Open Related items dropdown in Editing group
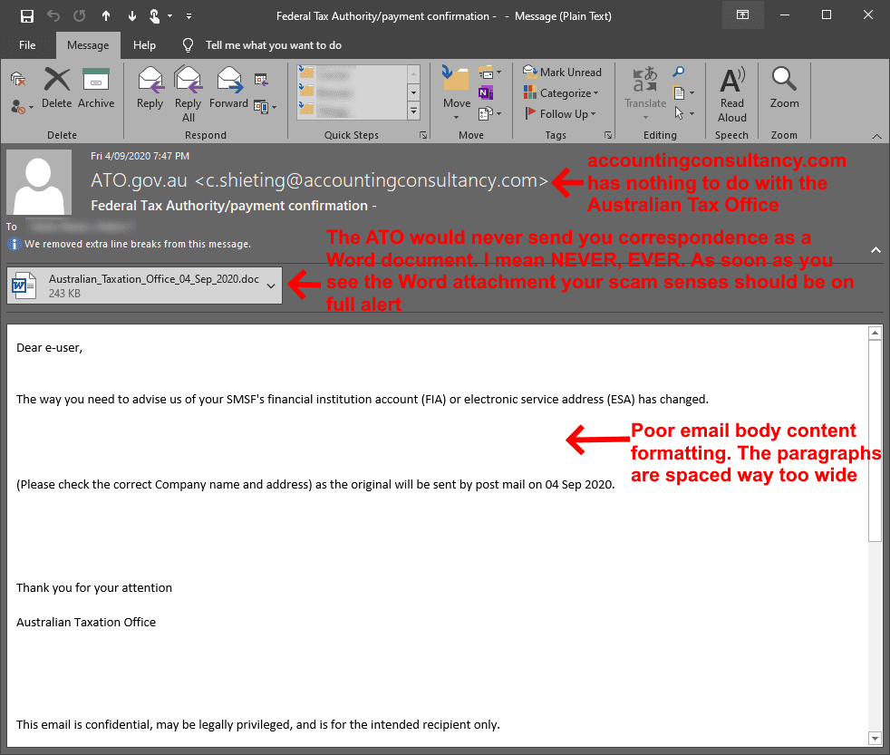This screenshot has height=755, width=890. pyautogui.click(x=682, y=92)
